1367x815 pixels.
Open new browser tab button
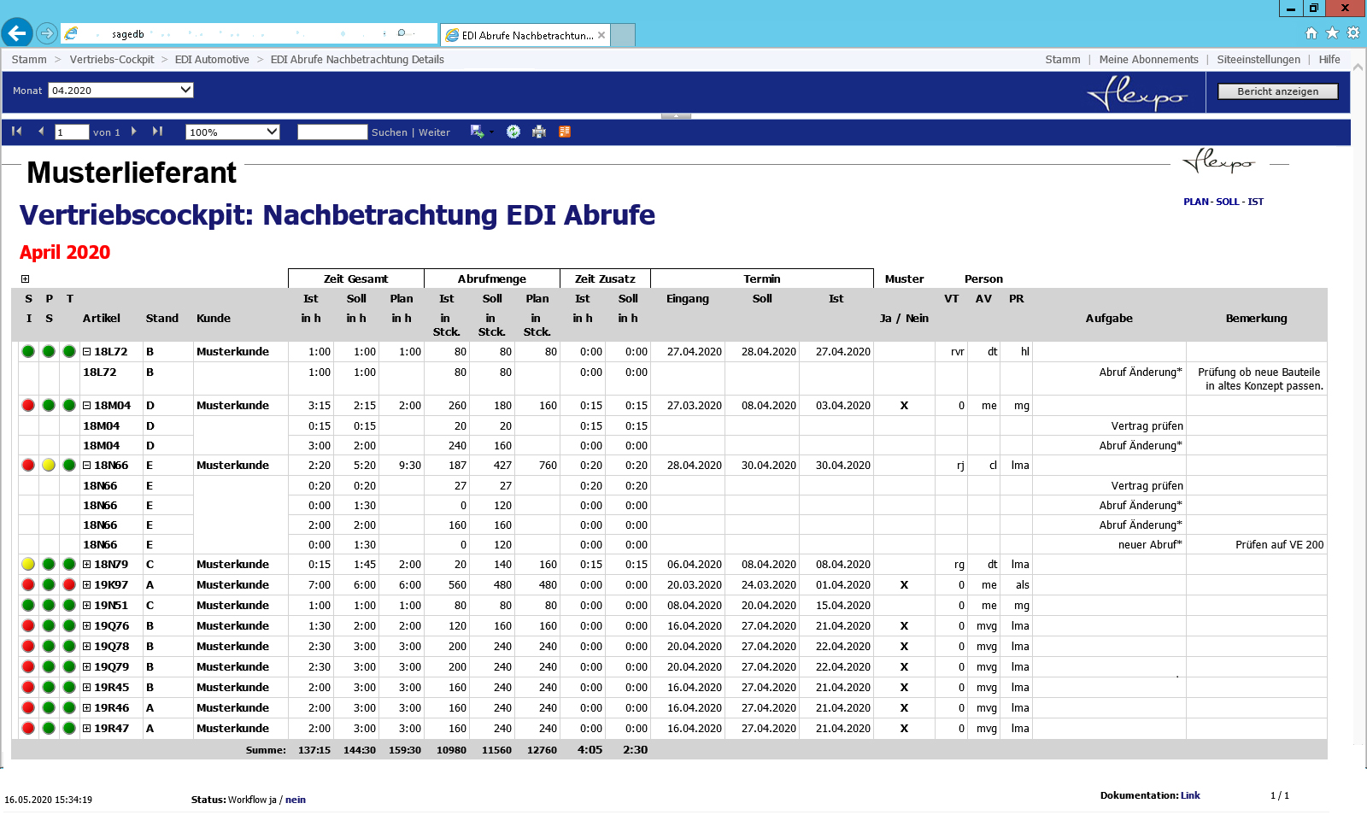pos(623,35)
